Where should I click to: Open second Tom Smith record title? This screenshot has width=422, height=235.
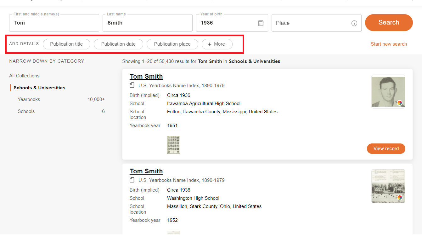click(146, 171)
